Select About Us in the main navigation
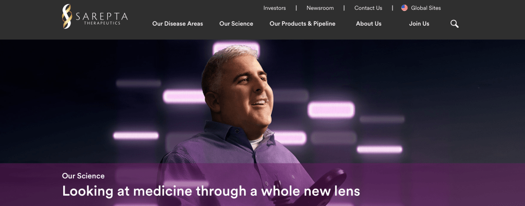This screenshot has height=206, width=525. tap(369, 24)
